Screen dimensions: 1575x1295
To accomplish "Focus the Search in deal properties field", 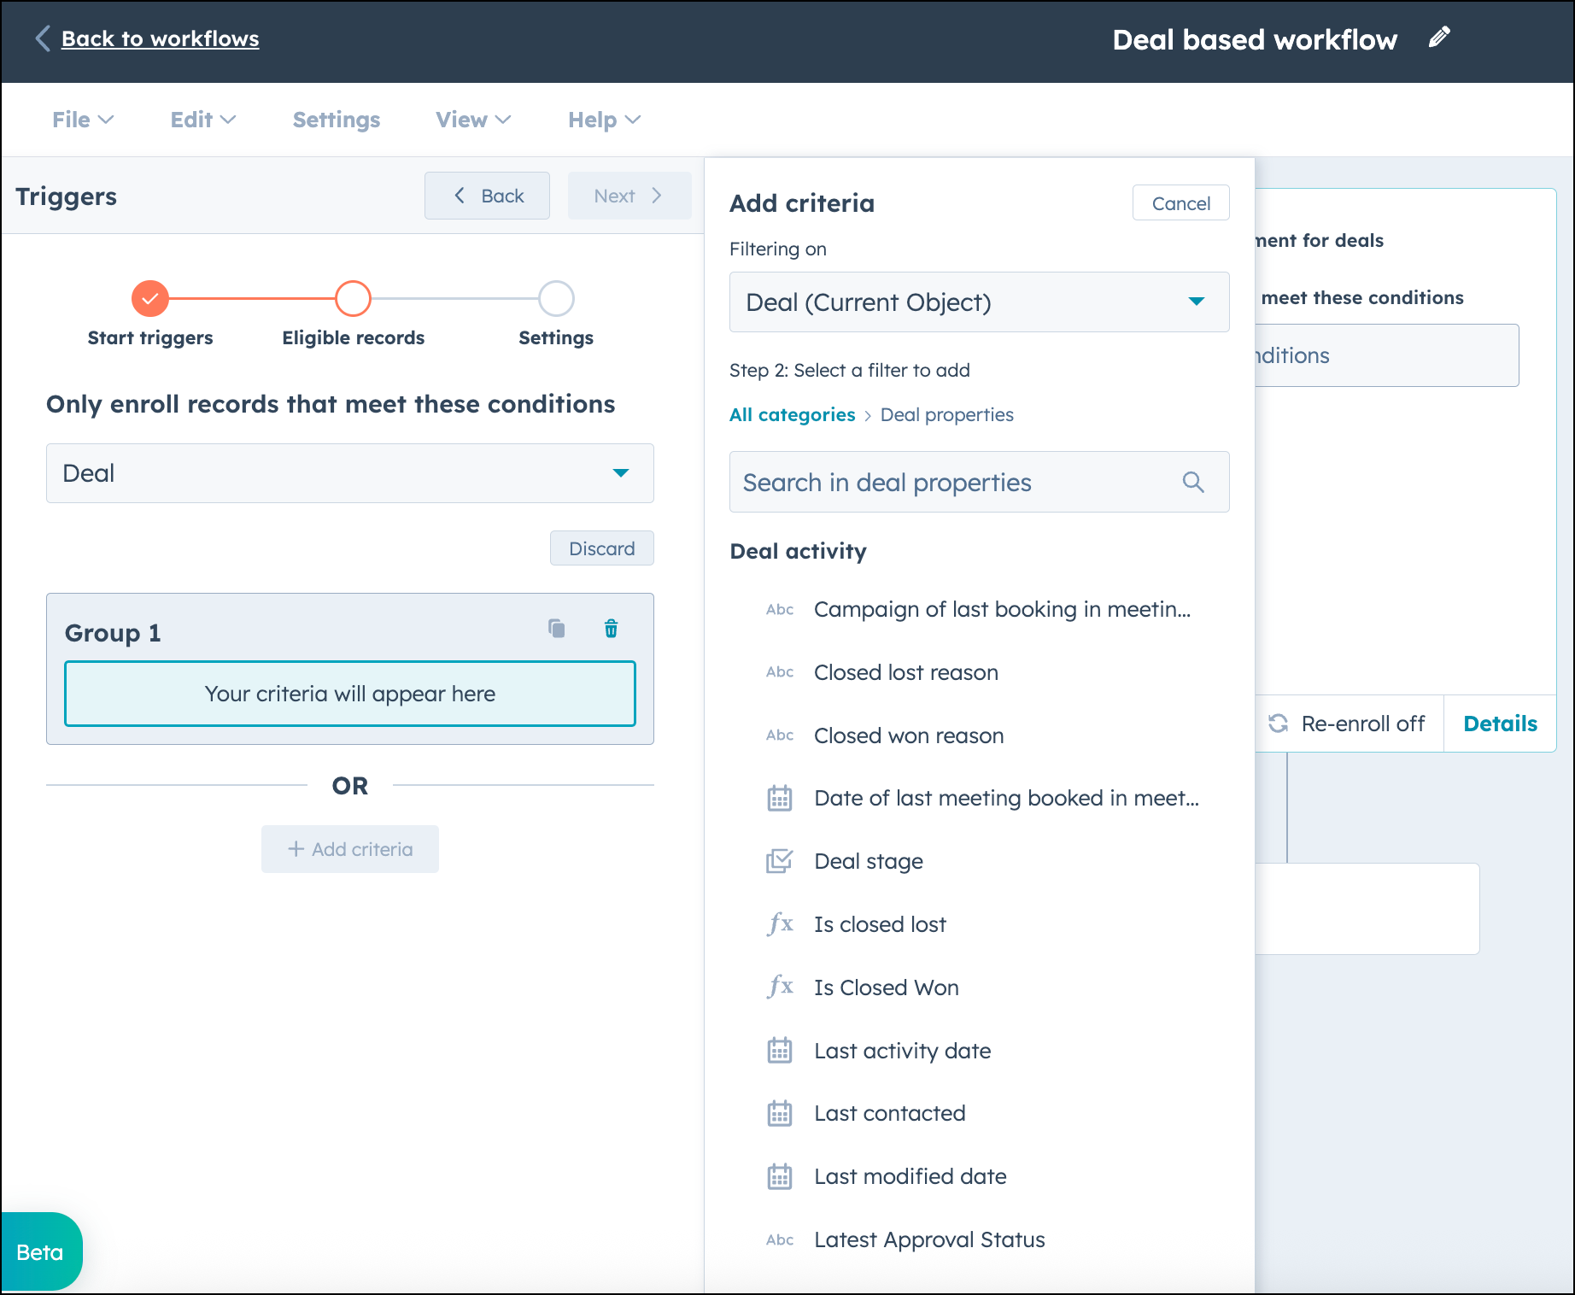I will [x=980, y=482].
